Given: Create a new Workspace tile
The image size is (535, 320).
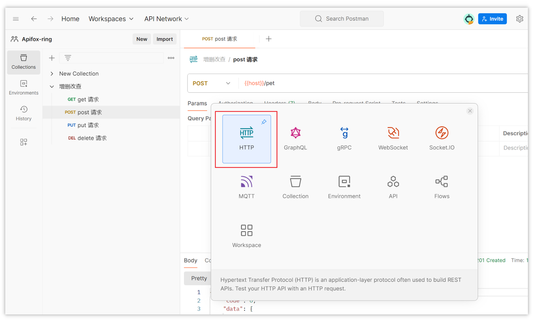Looking at the screenshot, I should (247, 236).
